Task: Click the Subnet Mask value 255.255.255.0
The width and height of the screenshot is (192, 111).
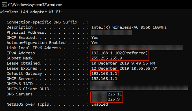Action: pyautogui.click(x=107, y=58)
